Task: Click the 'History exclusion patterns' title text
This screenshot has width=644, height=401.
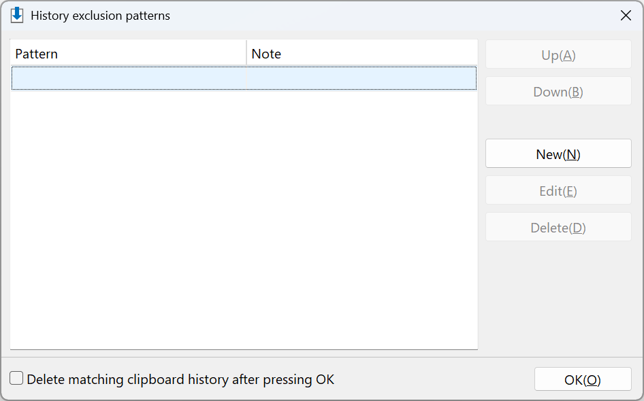Action: click(x=100, y=16)
